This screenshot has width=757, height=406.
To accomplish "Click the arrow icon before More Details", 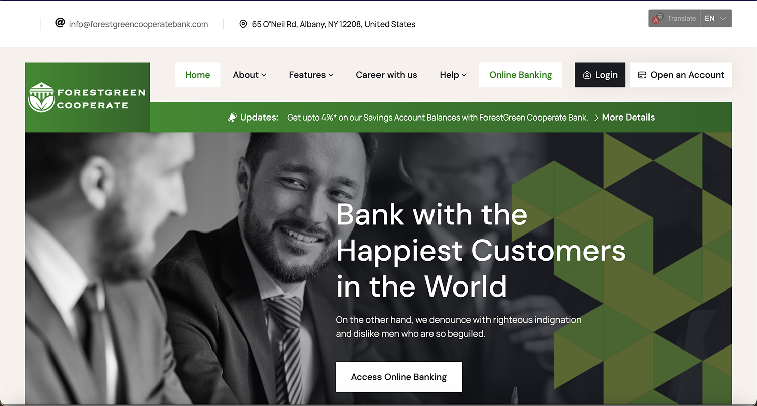I will (596, 118).
